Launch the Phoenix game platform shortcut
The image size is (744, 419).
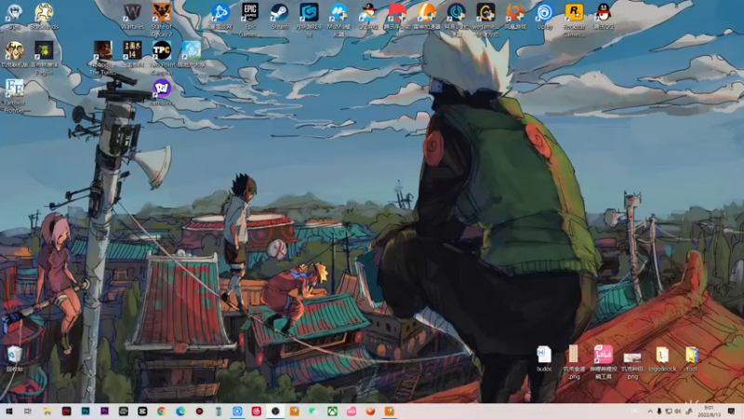(x=515, y=16)
